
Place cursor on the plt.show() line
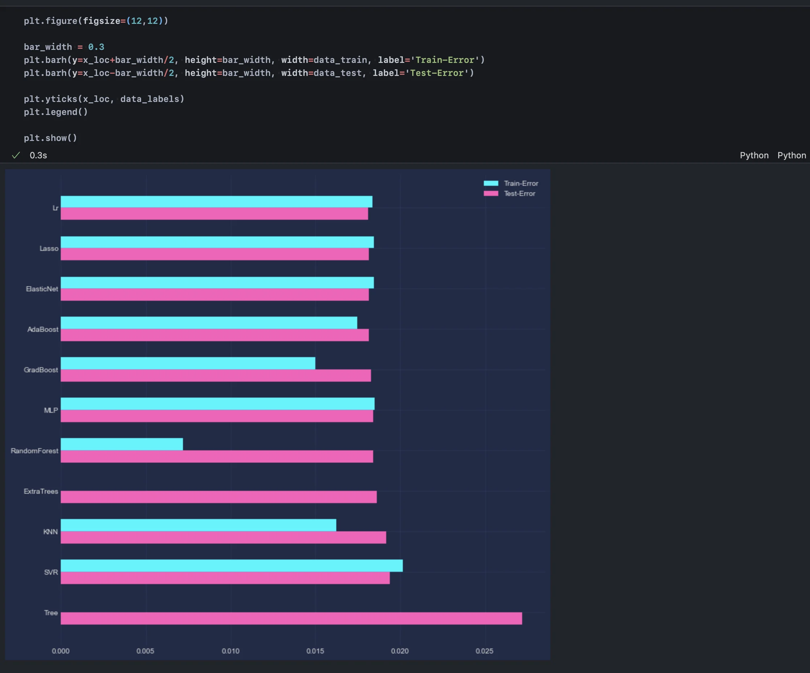pyautogui.click(x=50, y=138)
